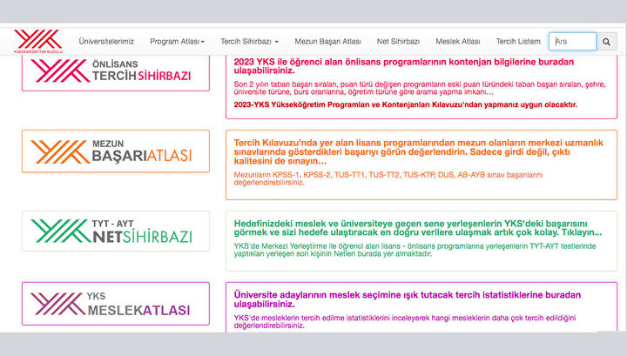This screenshot has height=356, width=627.
Task: Click the 2023-YKS Yükseköğretim Programları Kılavuzu note
Action: pos(406,104)
